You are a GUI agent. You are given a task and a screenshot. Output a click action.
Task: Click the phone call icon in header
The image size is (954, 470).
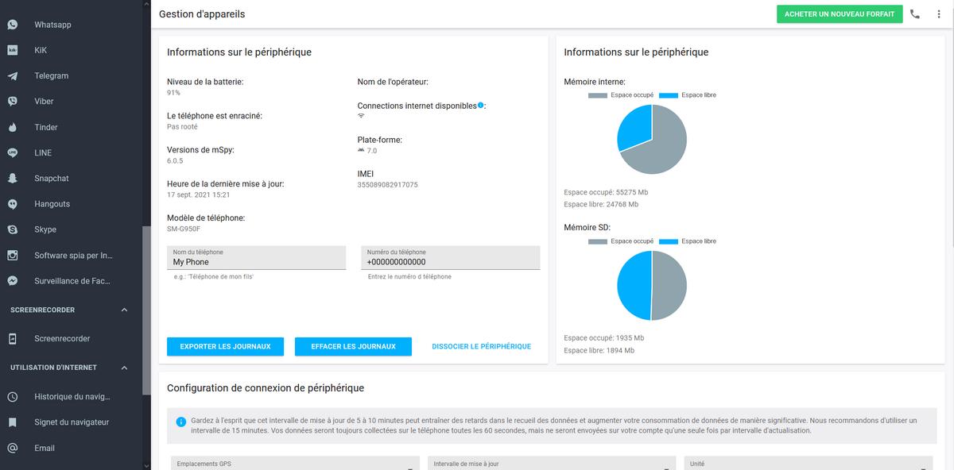(x=915, y=14)
